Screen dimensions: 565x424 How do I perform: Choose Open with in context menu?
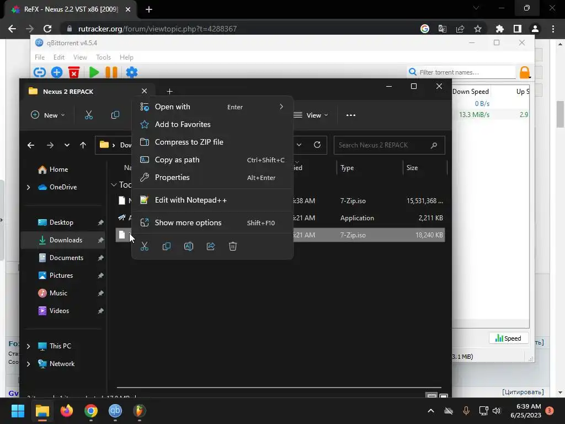coord(212,107)
